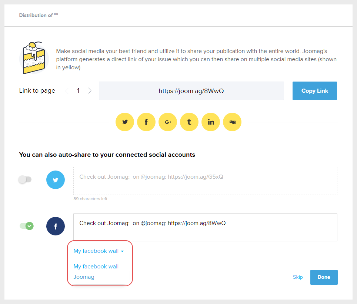Share via the yellow Digg icon
Image resolution: width=357 pixels, height=304 pixels.
(232, 122)
